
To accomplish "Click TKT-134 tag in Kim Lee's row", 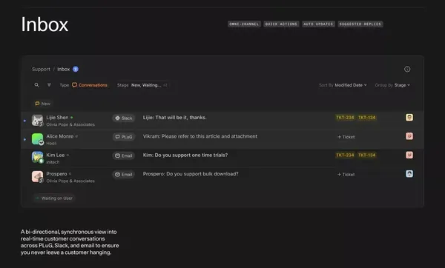I will tap(366, 155).
